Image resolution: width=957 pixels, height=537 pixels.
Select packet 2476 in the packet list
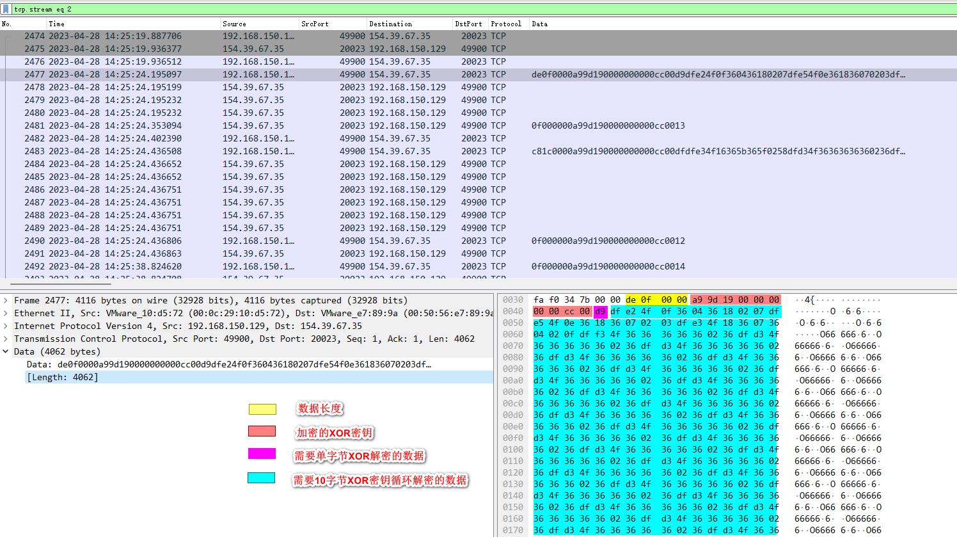[478, 61]
